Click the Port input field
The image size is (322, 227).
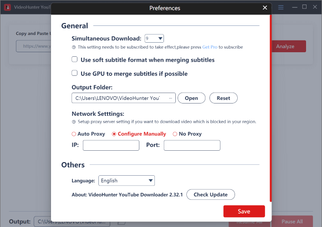192,145
